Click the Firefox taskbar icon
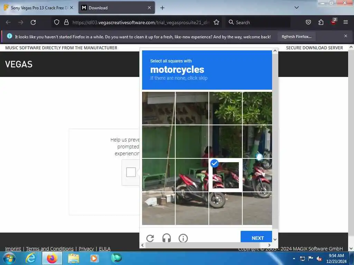The width and height of the screenshot is (354, 265). click(52, 258)
